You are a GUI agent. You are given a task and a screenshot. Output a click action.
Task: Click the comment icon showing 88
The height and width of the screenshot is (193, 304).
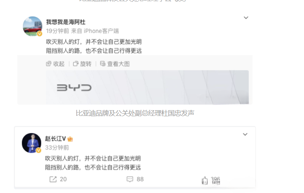[x=130, y=179]
